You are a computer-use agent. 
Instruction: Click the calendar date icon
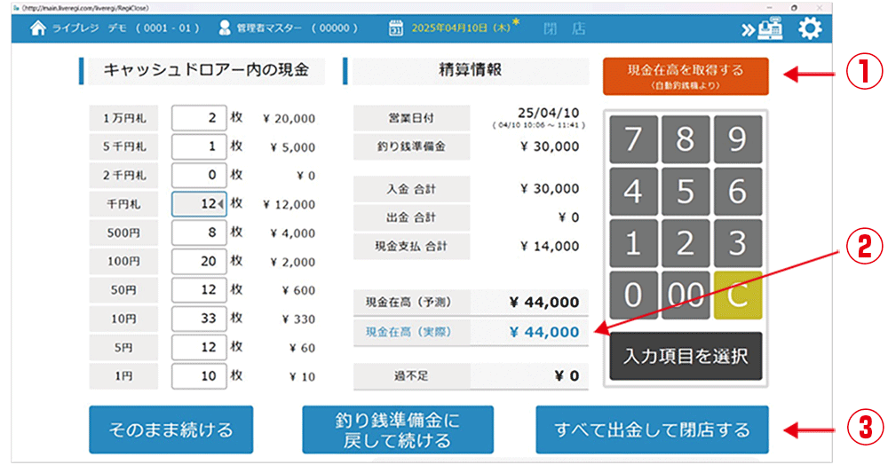tap(397, 28)
